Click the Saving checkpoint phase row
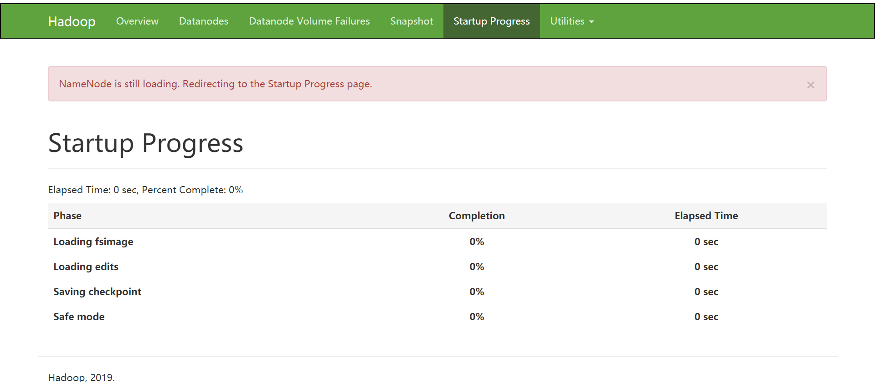 (x=97, y=292)
